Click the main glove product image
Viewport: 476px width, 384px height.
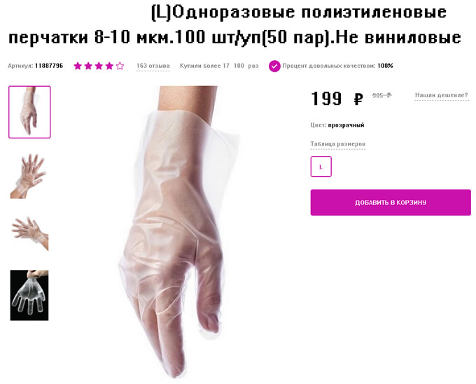click(x=179, y=232)
